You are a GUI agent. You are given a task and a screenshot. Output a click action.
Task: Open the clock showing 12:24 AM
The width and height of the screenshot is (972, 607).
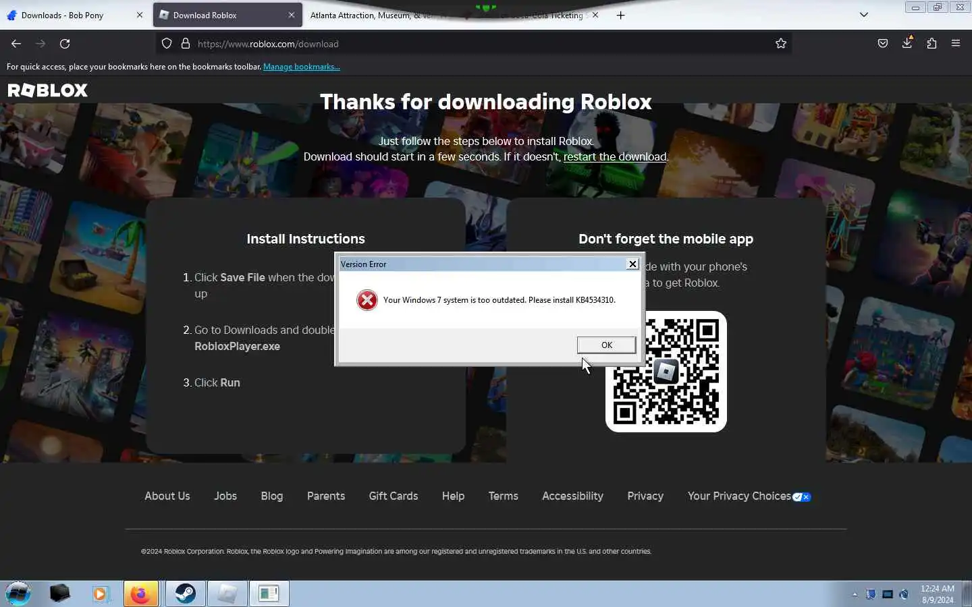tap(938, 594)
